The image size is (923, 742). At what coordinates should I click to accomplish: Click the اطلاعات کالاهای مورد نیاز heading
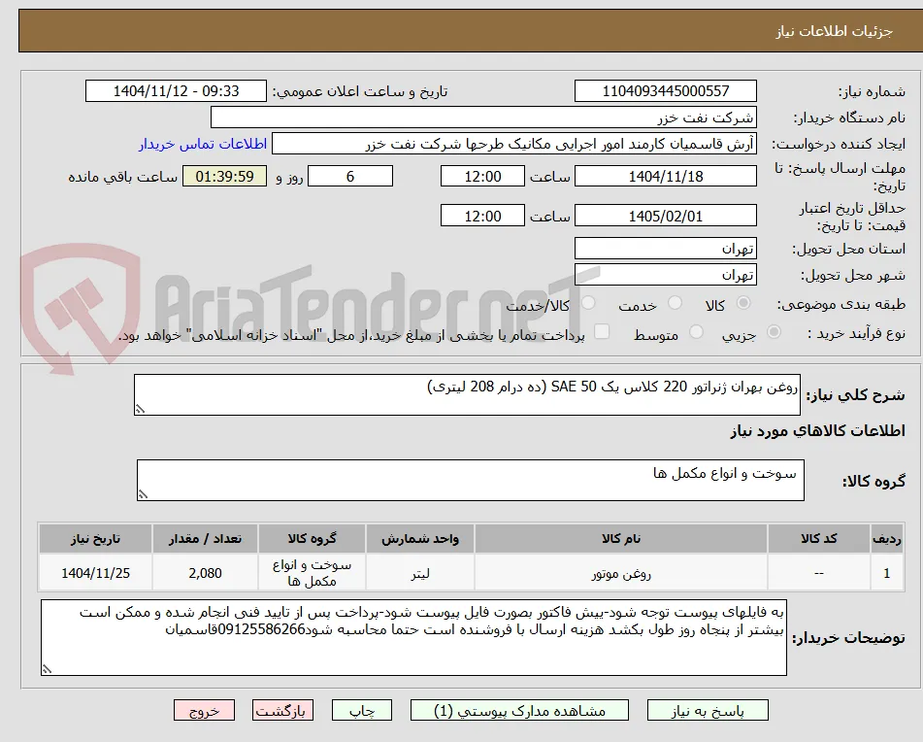coord(817,431)
